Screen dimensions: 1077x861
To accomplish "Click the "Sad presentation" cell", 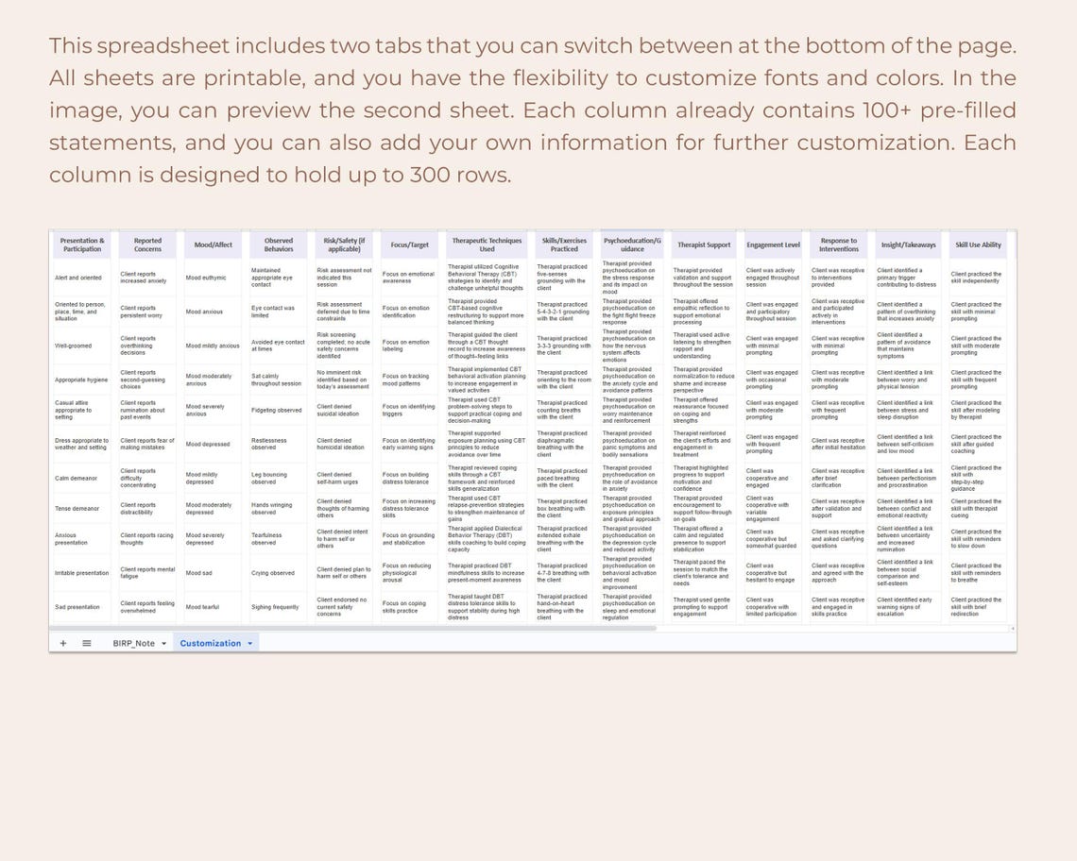I will coord(82,607).
